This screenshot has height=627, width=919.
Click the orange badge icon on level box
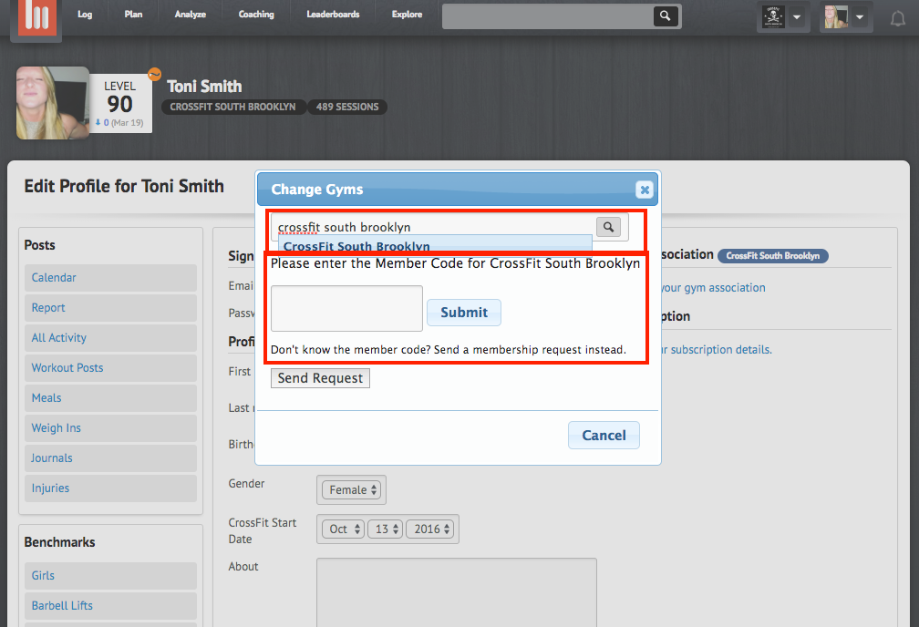154,74
